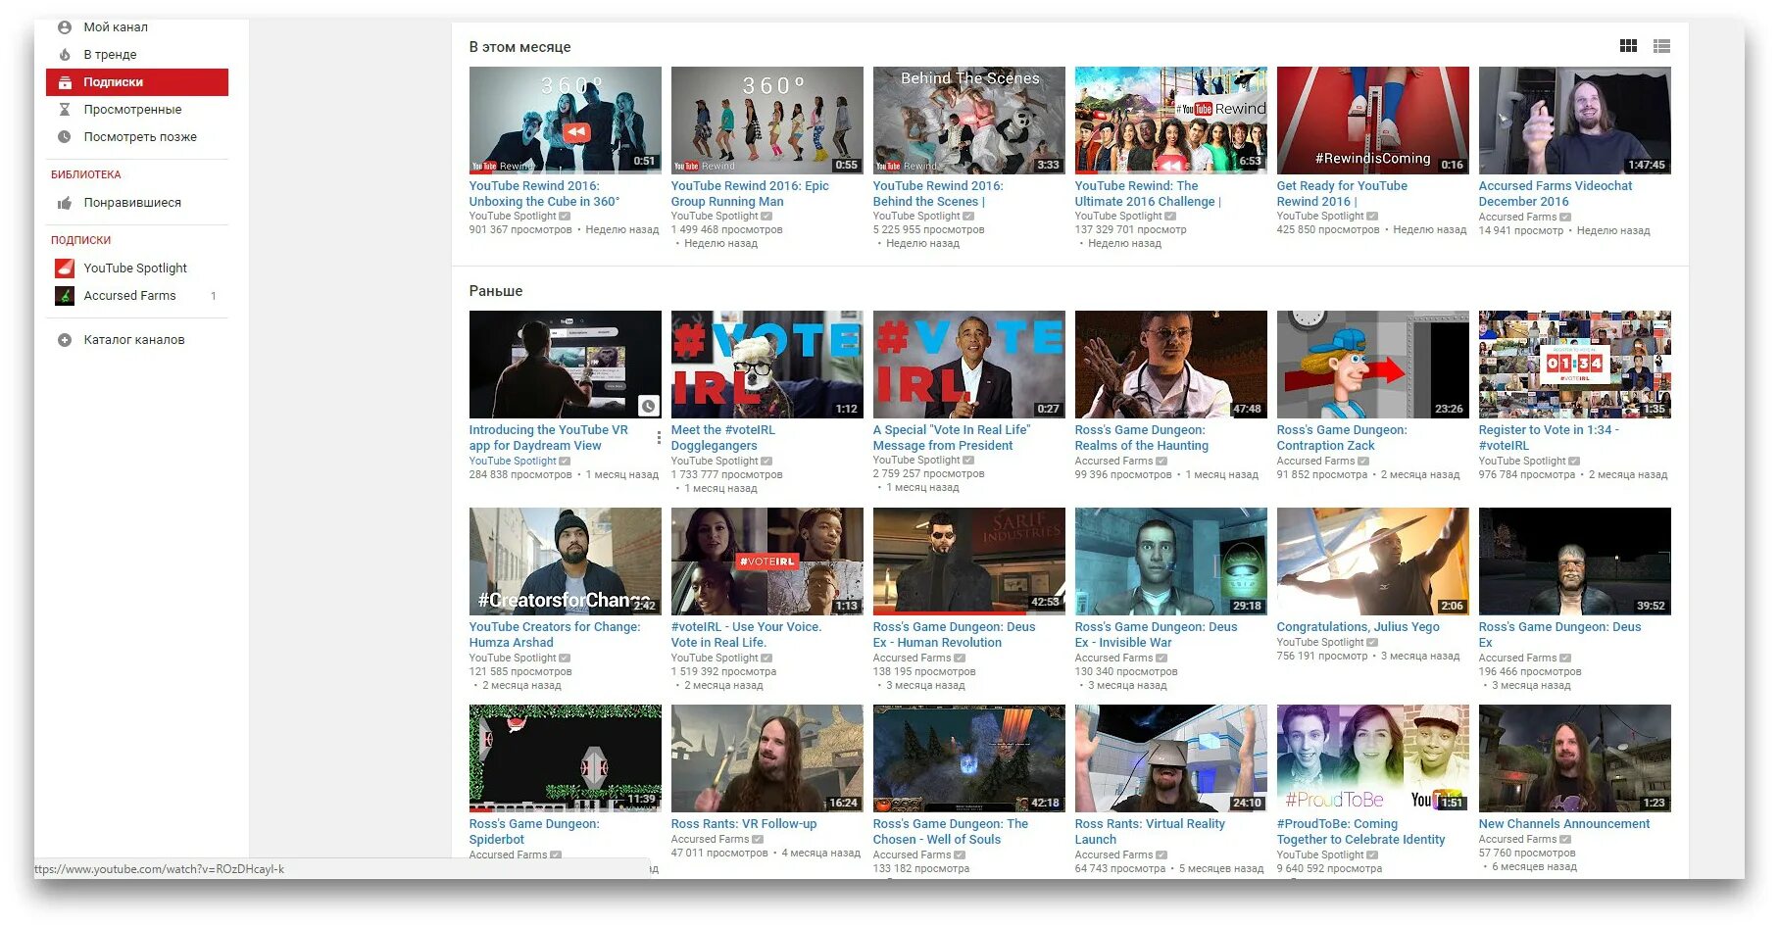Open Посмотреть позже in the sidebar
Screen dimensions: 1779x928
pos(140,137)
